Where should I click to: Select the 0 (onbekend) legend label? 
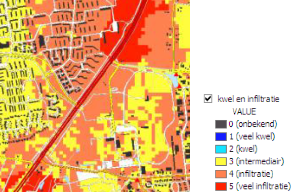[x=253, y=124]
